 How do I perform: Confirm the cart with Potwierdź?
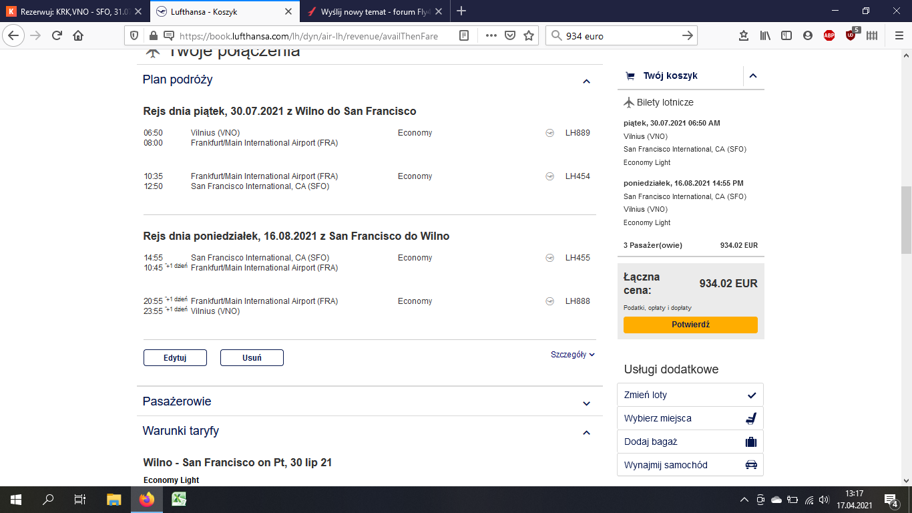coord(690,325)
